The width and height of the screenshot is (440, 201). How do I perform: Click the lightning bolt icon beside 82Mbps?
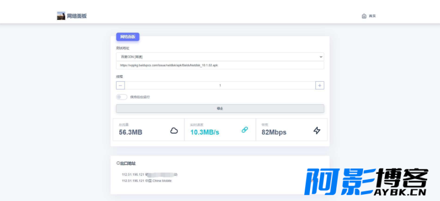coord(317,130)
